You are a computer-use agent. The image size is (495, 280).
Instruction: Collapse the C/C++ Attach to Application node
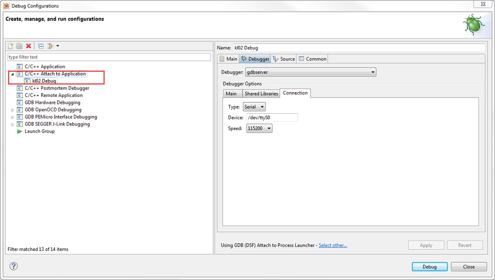[12, 74]
